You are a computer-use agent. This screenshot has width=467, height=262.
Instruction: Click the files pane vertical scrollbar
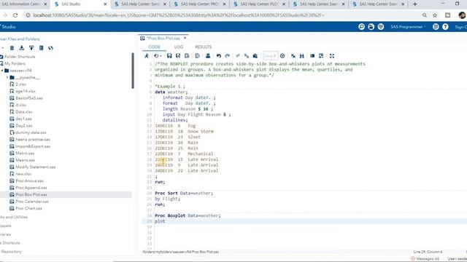click(133, 71)
